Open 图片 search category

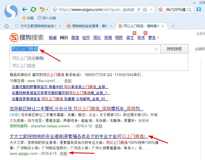tap(97, 38)
